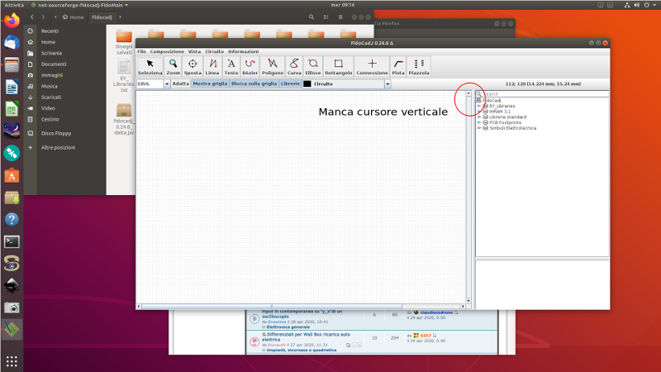
Task: Pick the Rettangolo tool
Action: point(338,66)
